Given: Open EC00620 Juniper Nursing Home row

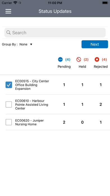Looking at the screenshot, I should pos(58,122).
